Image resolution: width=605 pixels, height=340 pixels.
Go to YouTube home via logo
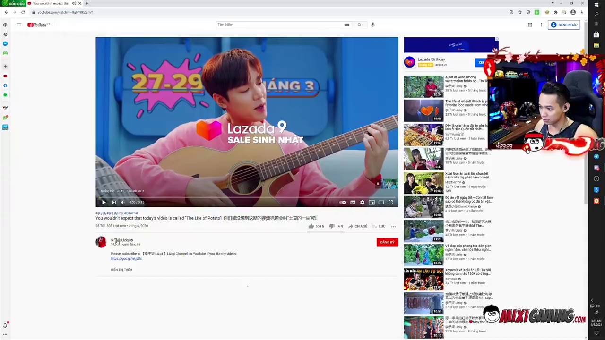tap(38, 25)
